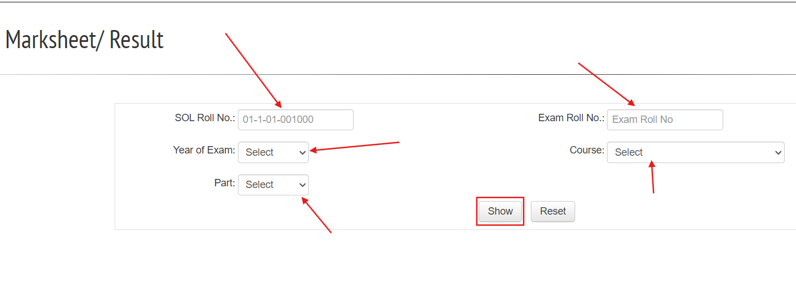Open the Part dropdown menu

coord(273,185)
